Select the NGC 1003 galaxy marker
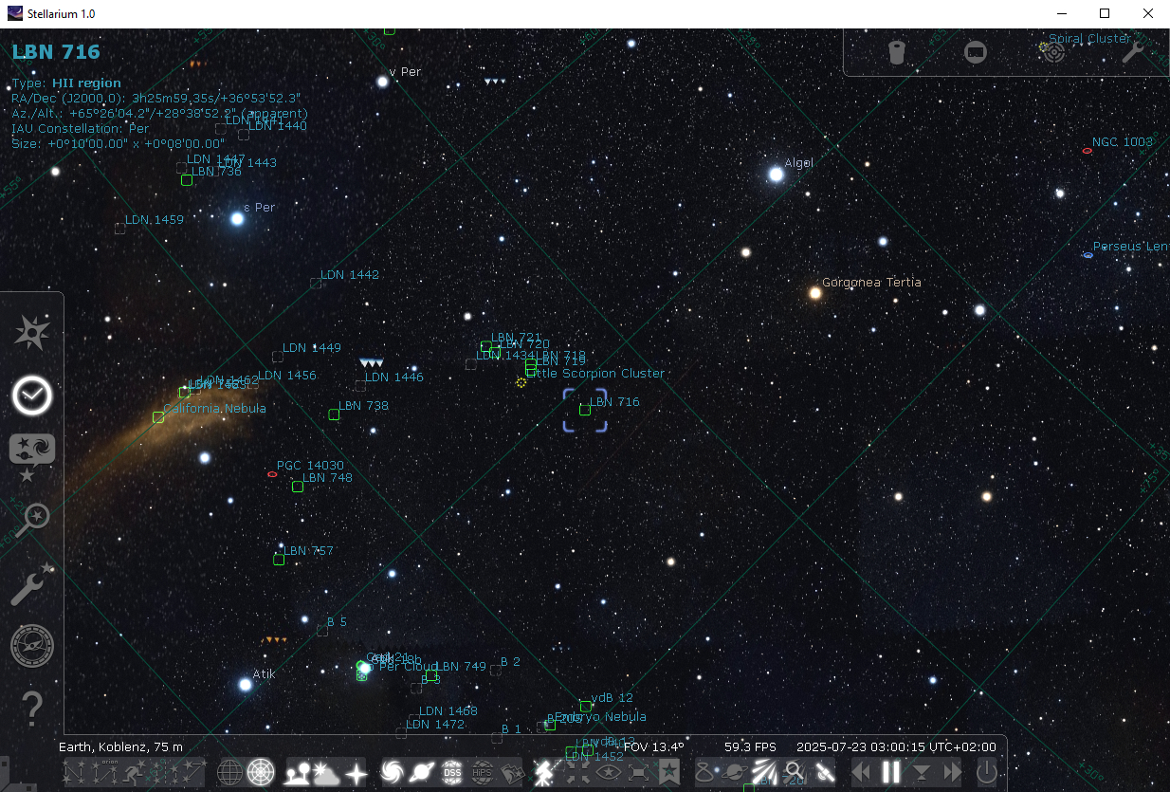Screen dimensions: 1170x792 [1087, 151]
